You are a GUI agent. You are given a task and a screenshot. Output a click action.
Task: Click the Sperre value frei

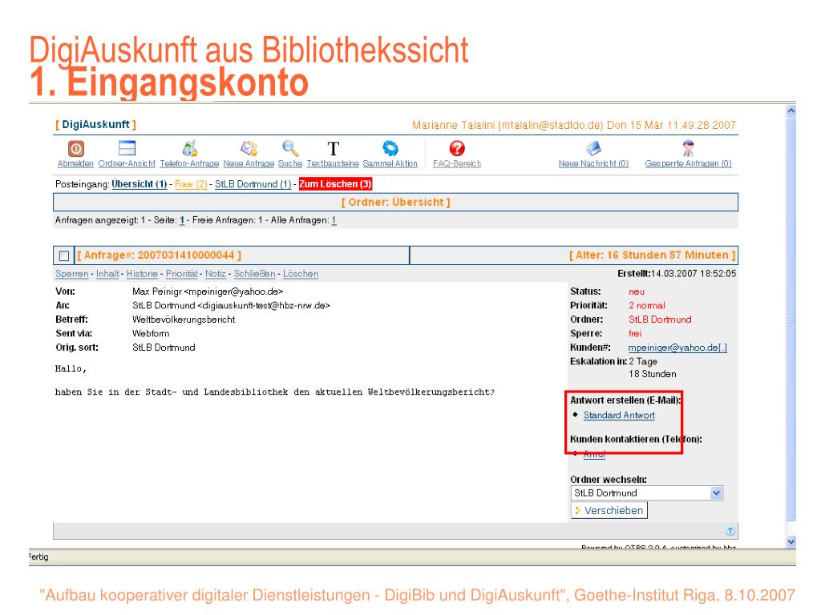635,334
